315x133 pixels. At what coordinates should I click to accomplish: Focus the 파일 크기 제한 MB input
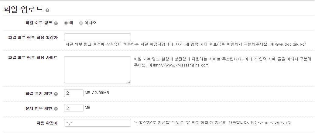point(74,93)
